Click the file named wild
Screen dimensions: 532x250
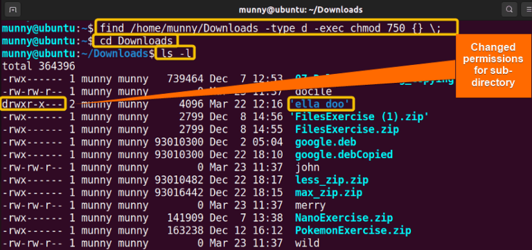pyautogui.click(x=307, y=242)
